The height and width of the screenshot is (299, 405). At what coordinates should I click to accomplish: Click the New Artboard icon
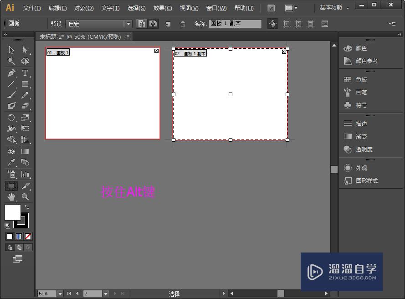point(168,24)
